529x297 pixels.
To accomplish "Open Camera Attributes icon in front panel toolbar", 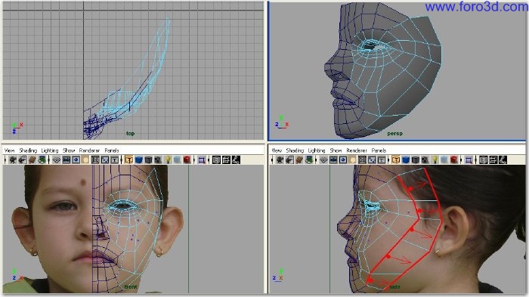I will [x=23, y=160].
